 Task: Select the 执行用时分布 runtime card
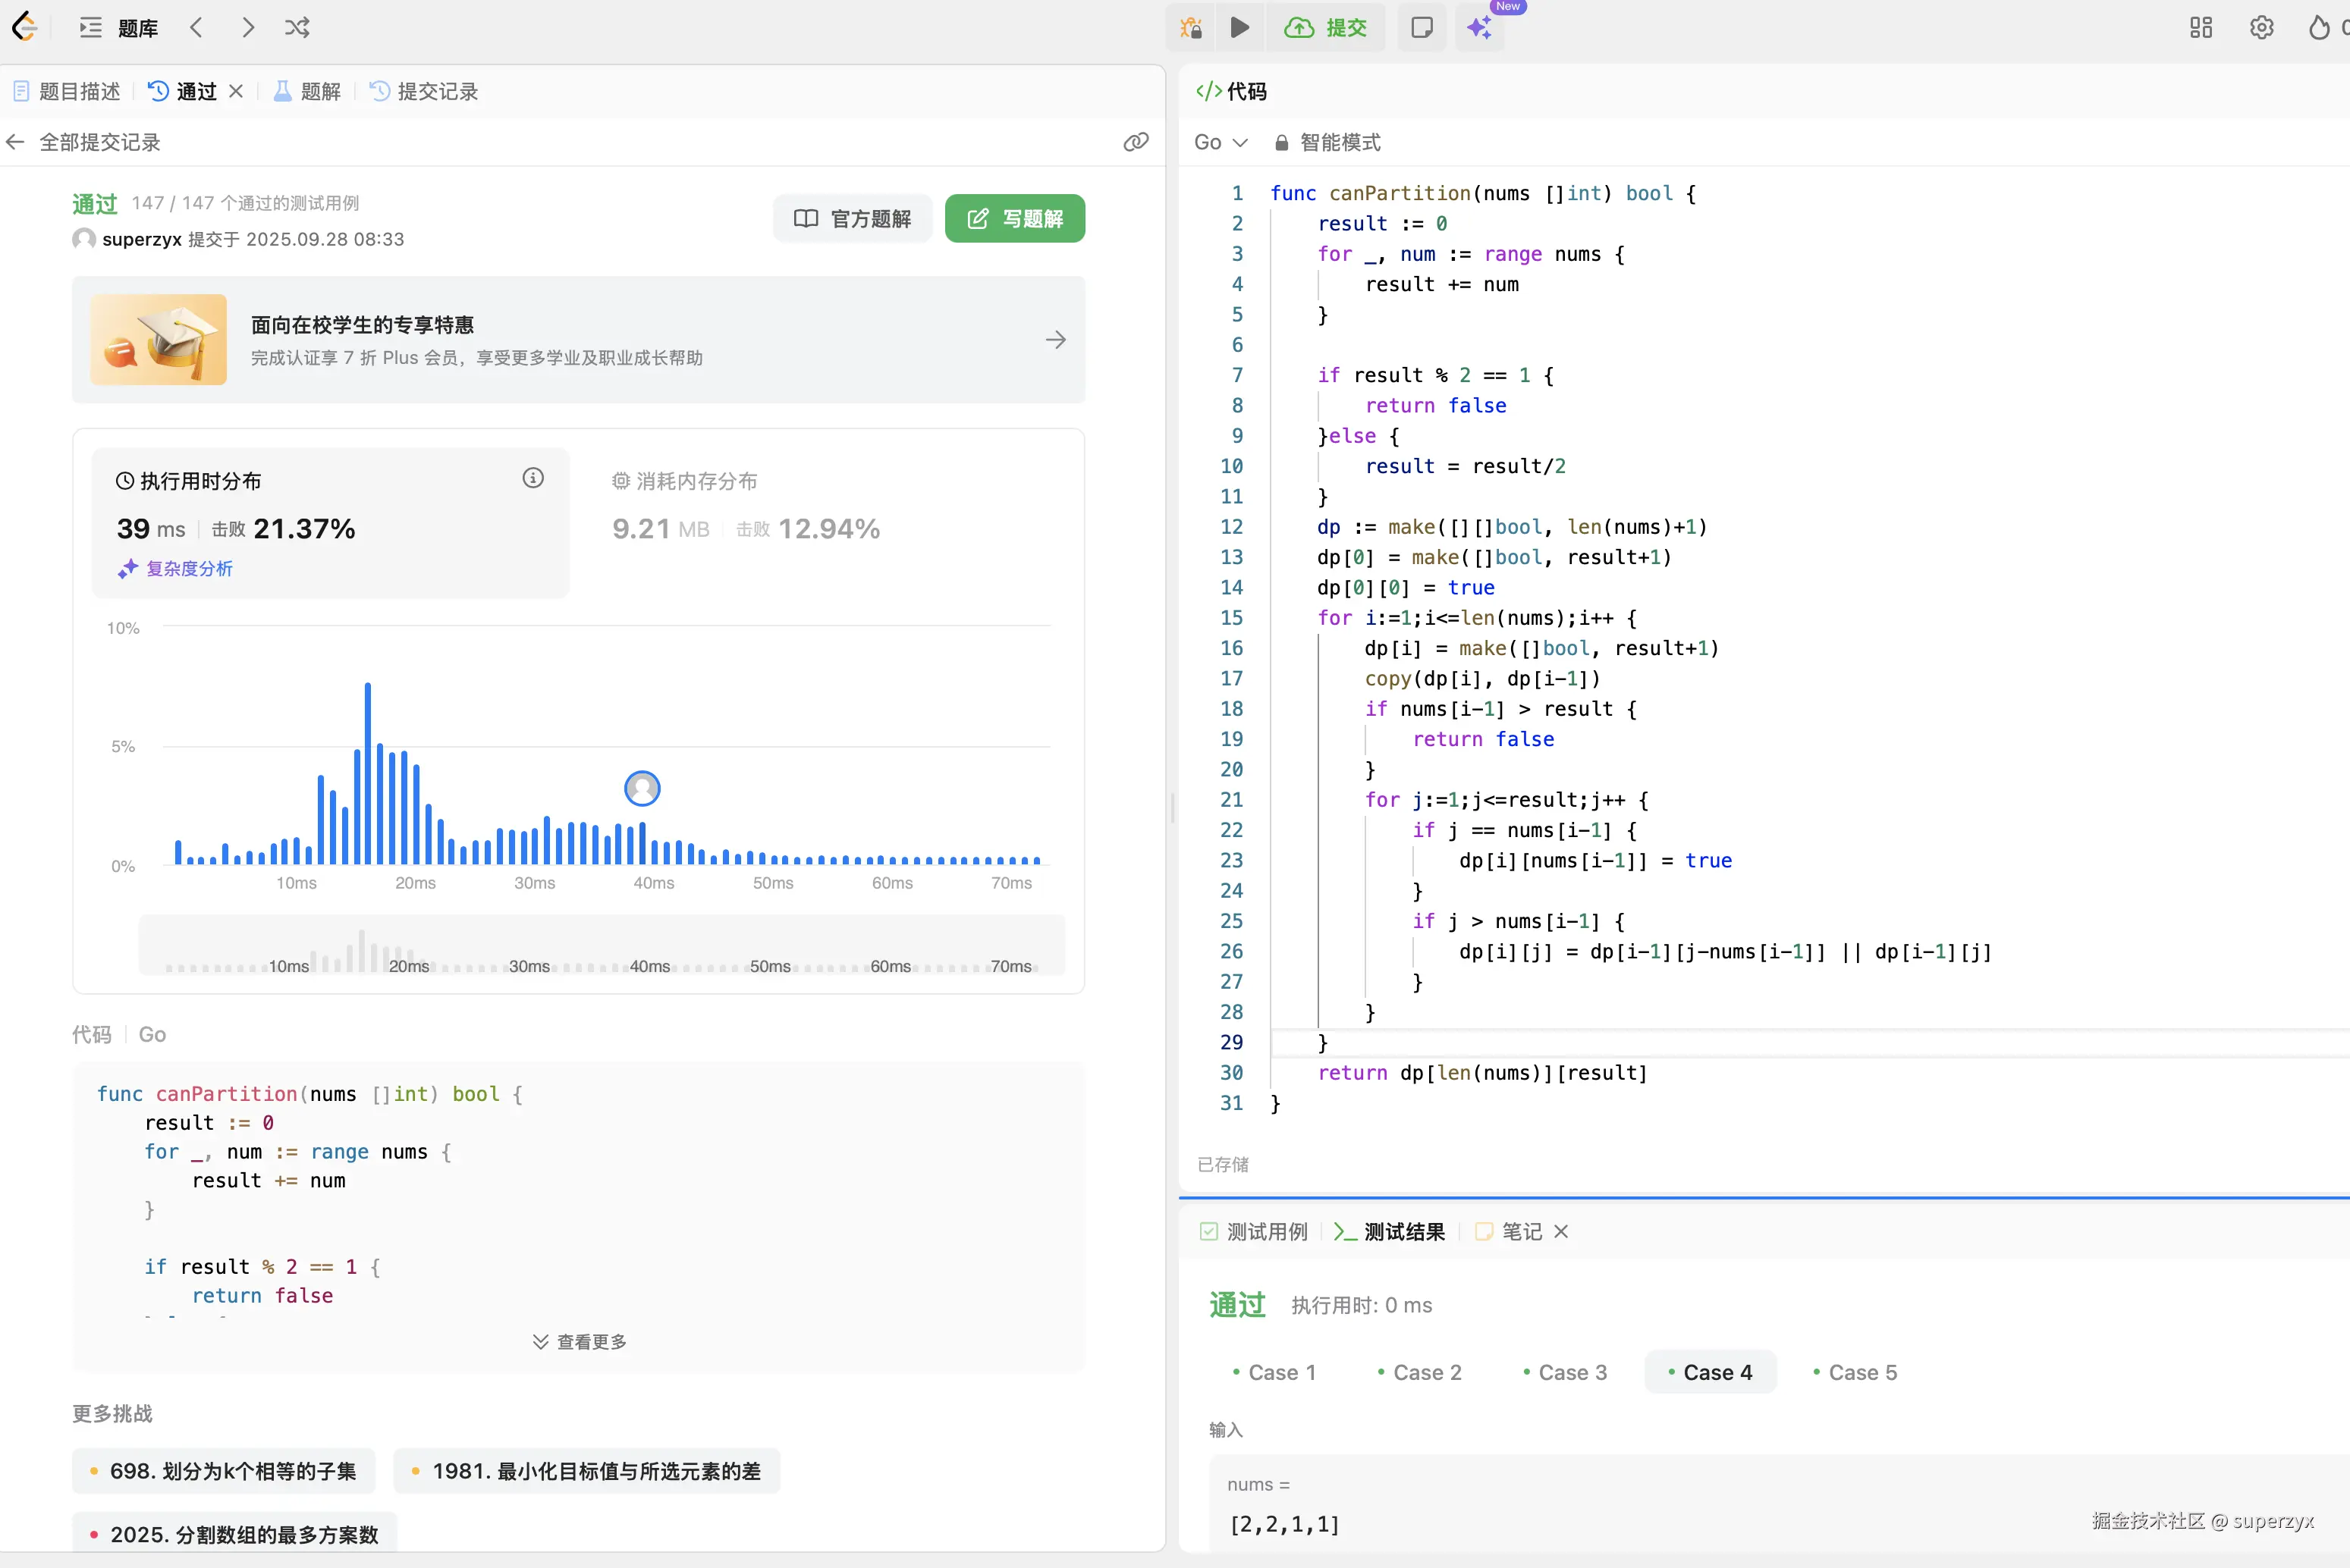point(330,523)
